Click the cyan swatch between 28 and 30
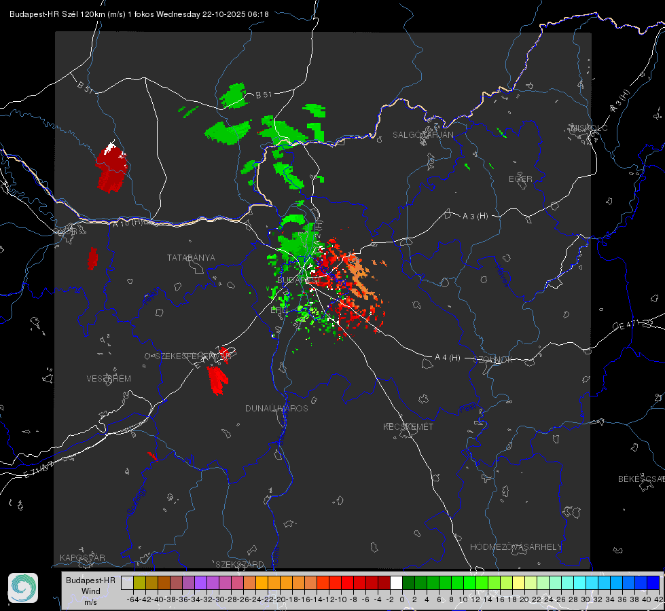 [x=579, y=583]
